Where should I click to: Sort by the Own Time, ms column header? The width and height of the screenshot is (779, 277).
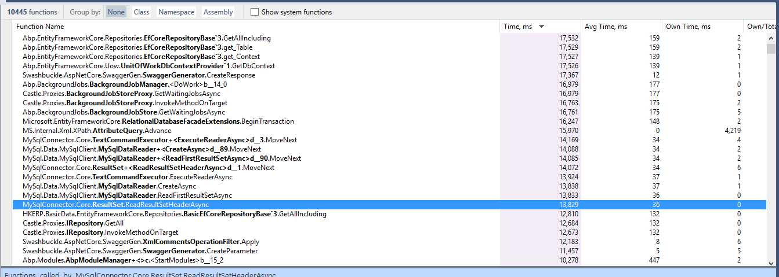pos(702,27)
